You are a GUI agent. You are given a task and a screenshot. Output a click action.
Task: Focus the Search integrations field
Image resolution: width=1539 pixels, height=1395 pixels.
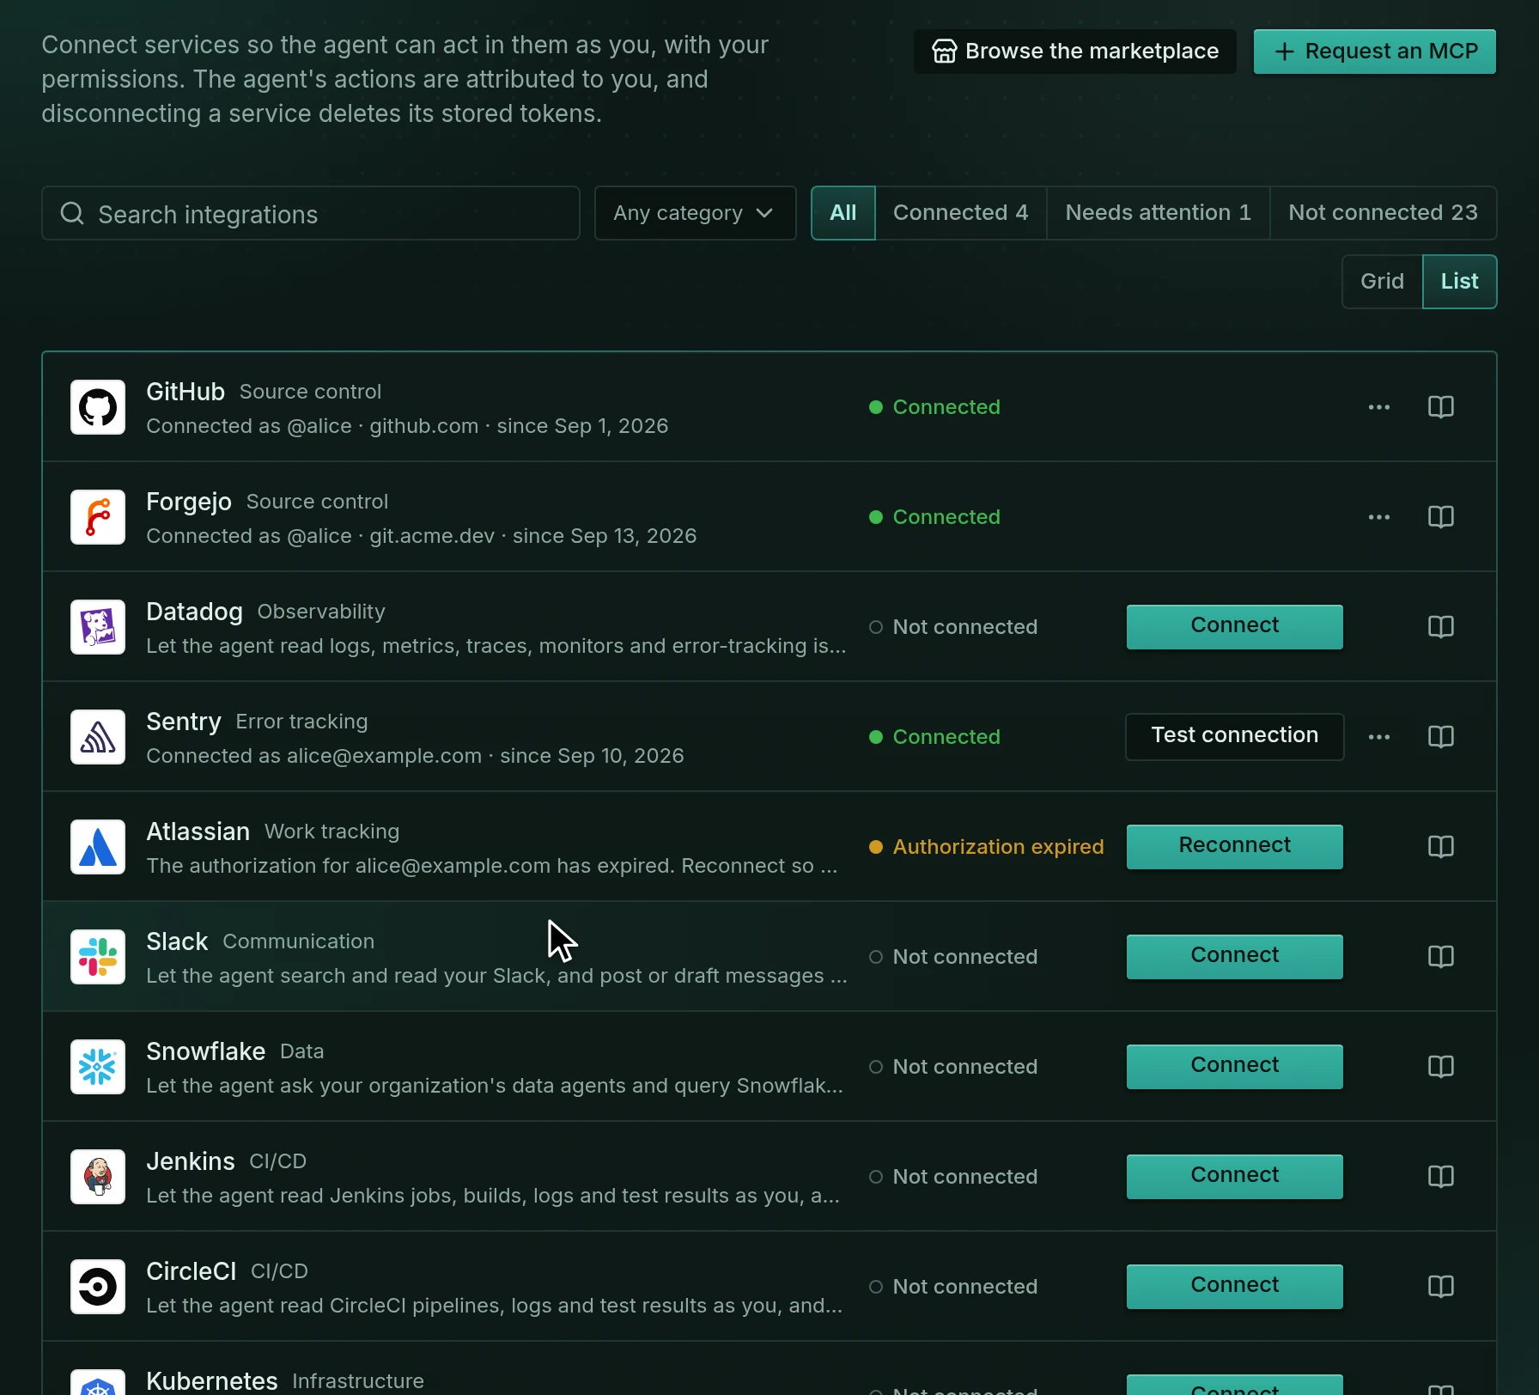click(311, 213)
